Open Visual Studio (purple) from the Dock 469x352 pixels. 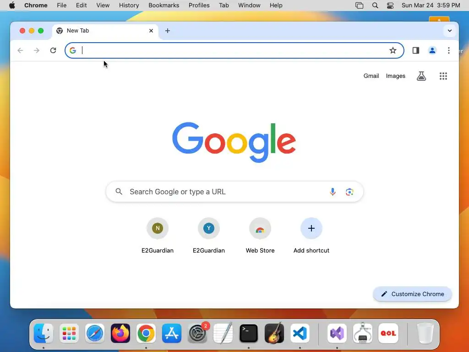click(337, 333)
